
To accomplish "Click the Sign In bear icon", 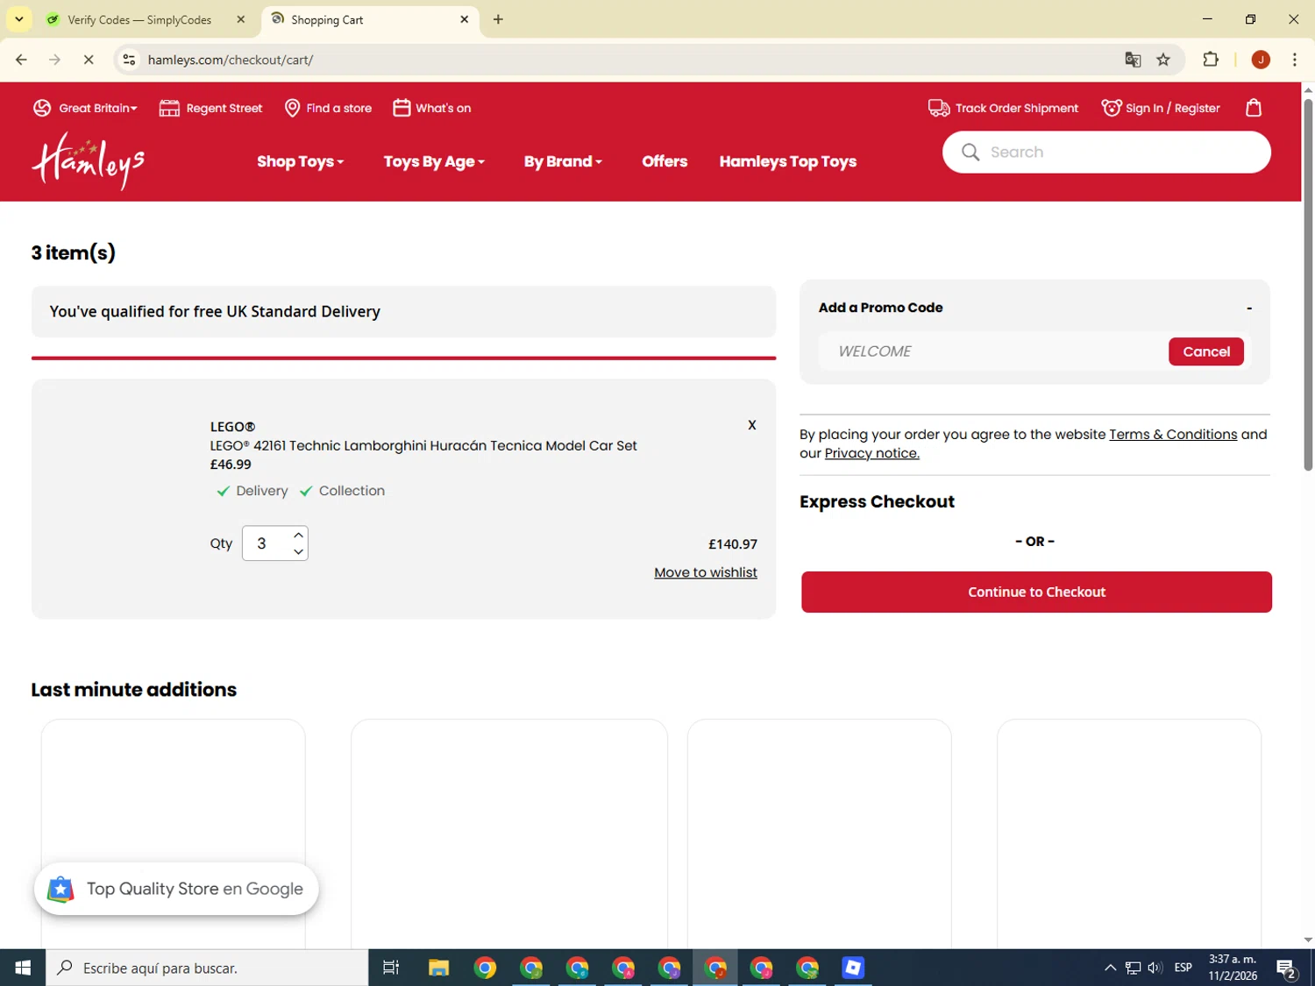I will coord(1112,108).
